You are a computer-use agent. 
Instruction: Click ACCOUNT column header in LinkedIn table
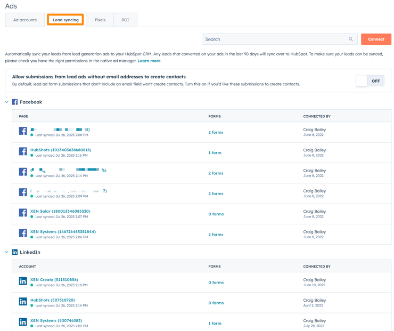(x=28, y=267)
